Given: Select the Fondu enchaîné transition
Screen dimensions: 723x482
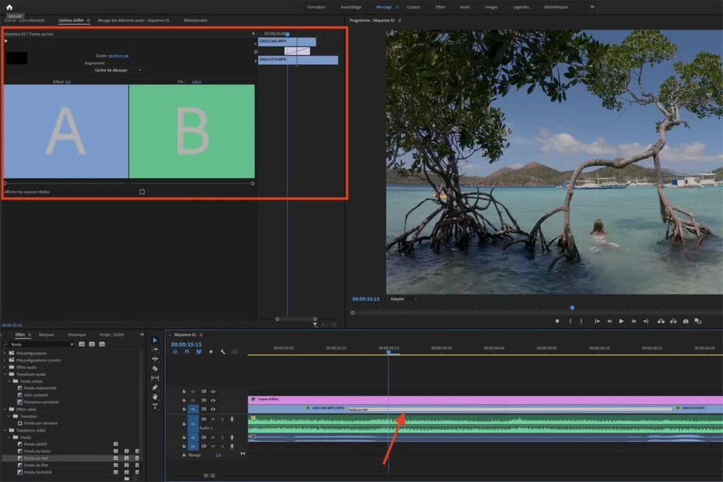Looking at the screenshot, I should tap(38, 472).
